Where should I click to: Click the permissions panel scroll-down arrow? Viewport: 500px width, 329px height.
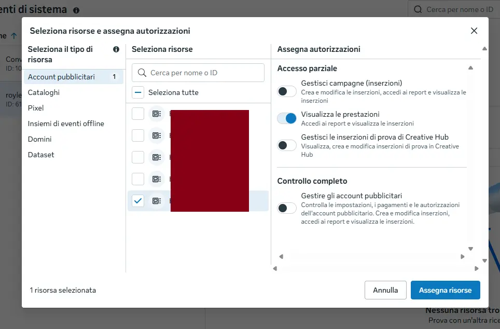470,249
